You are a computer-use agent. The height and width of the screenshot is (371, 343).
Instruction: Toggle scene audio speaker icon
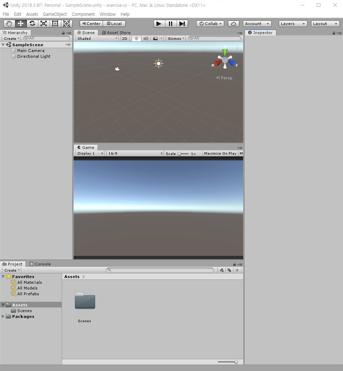coord(146,38)
